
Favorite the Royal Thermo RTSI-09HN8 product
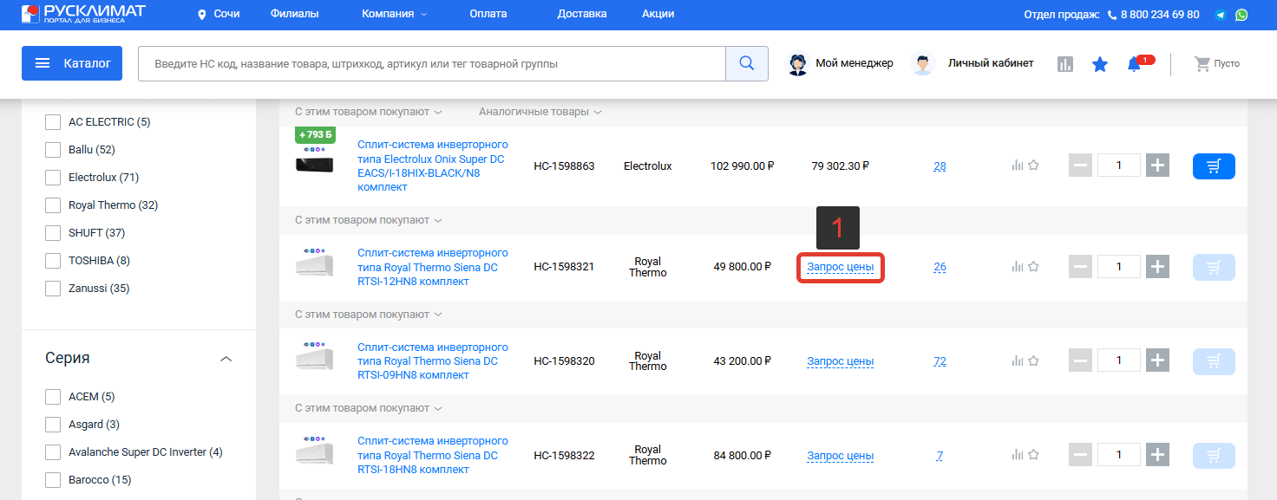tap(1033, 360)
